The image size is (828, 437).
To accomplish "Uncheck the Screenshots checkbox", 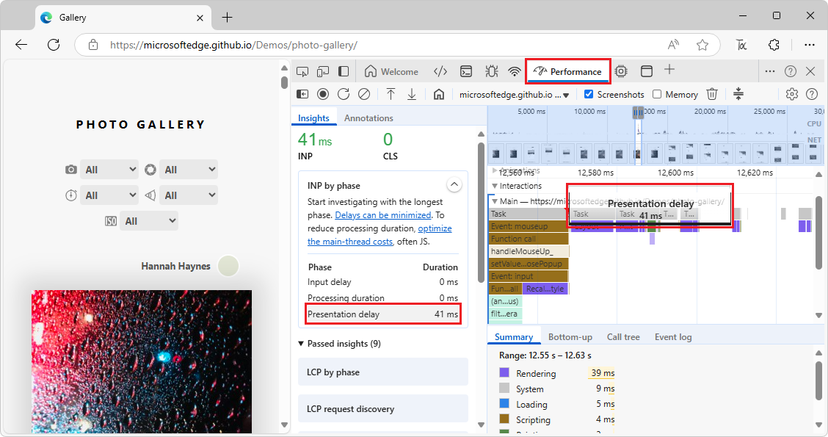I will click(589, 94).
